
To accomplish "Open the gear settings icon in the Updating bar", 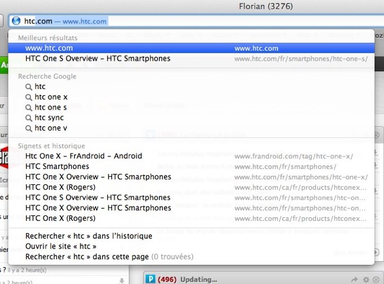I will tap(366, 279).
